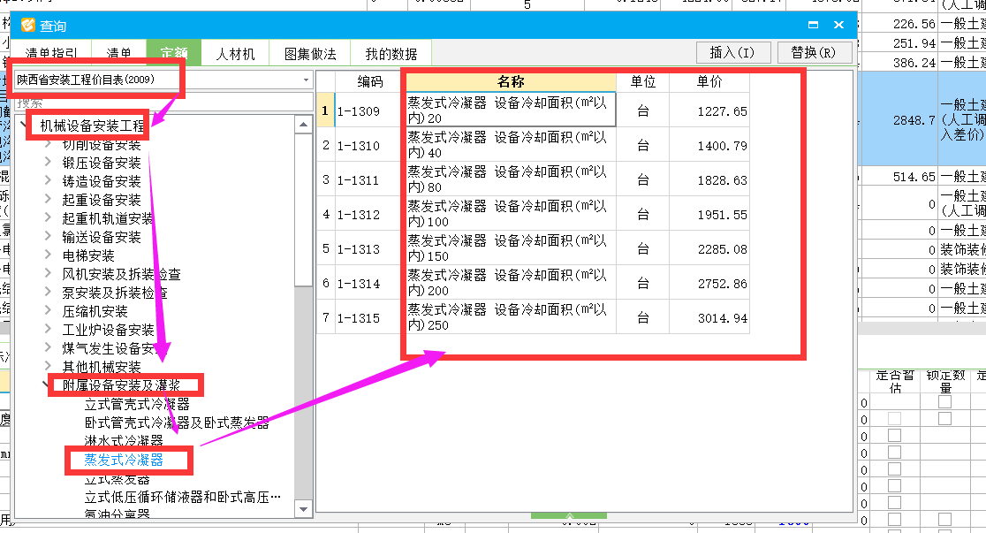Image resolution: width=986 pixels, height=533 pixels.
Task: Click the tree scrollbar's down arrow
Action: [303, 509]
